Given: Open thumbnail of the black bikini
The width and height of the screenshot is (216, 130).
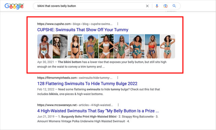Looking at the screenshot, I should point(76,46).
